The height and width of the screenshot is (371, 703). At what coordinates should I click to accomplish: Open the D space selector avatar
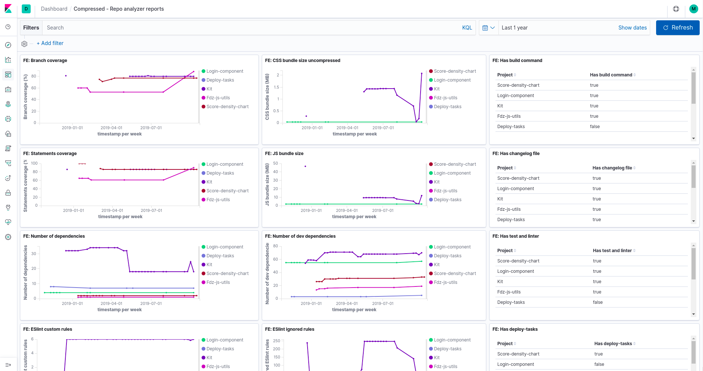point(26,9)
